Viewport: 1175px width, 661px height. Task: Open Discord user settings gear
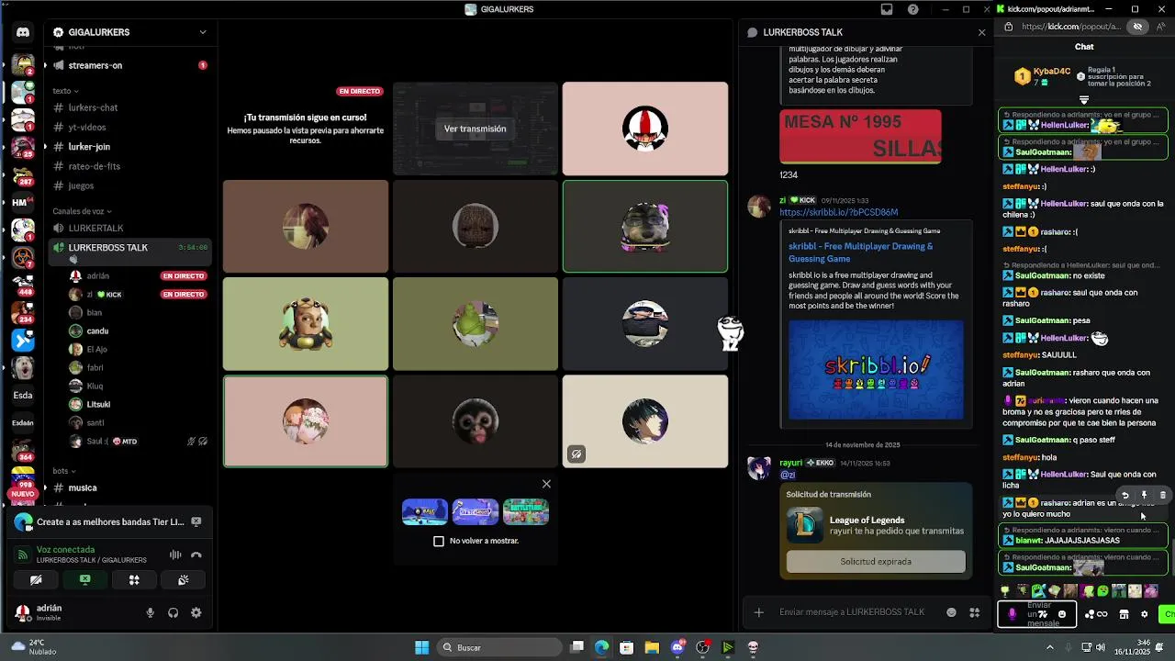click(196, 612)
